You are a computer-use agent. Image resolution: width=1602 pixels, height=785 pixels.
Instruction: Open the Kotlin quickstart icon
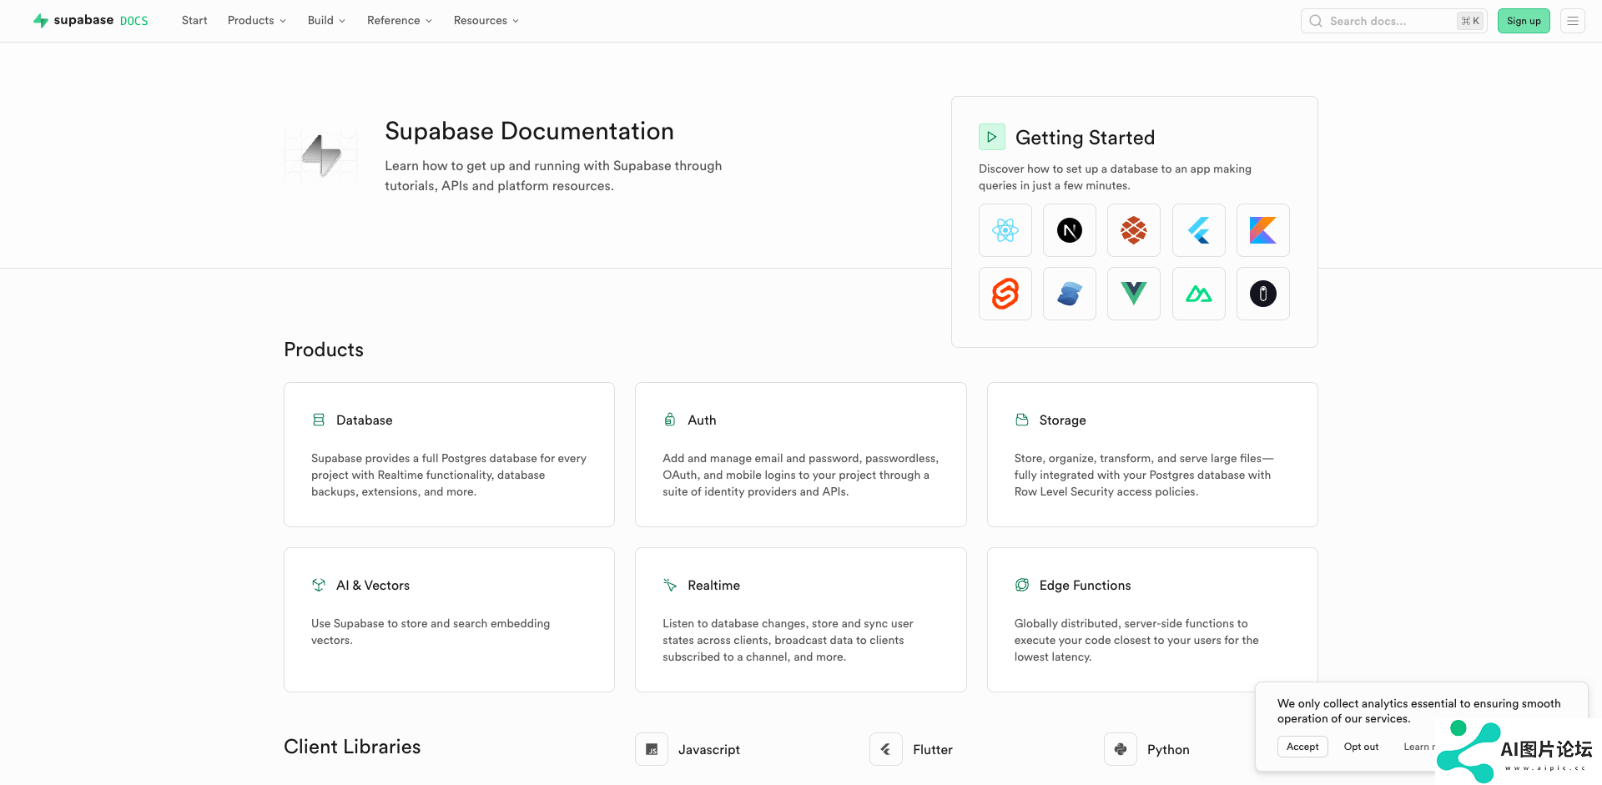click(1263, 230)
